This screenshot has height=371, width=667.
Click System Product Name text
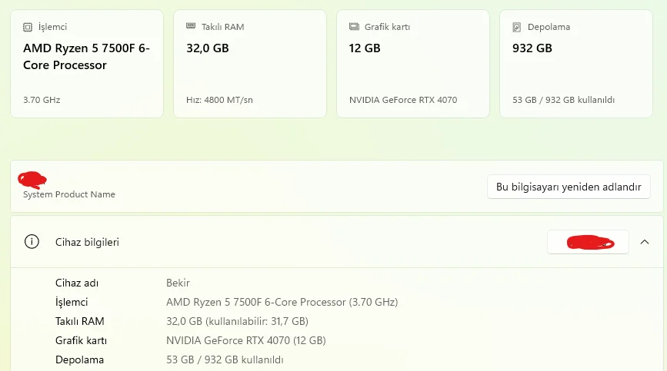[69, 194]
